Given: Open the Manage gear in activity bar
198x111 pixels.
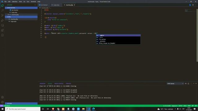Looking at the screenshot, I should tap(2, 102).
